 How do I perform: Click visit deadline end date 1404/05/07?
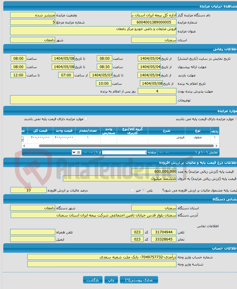point(101,75)
